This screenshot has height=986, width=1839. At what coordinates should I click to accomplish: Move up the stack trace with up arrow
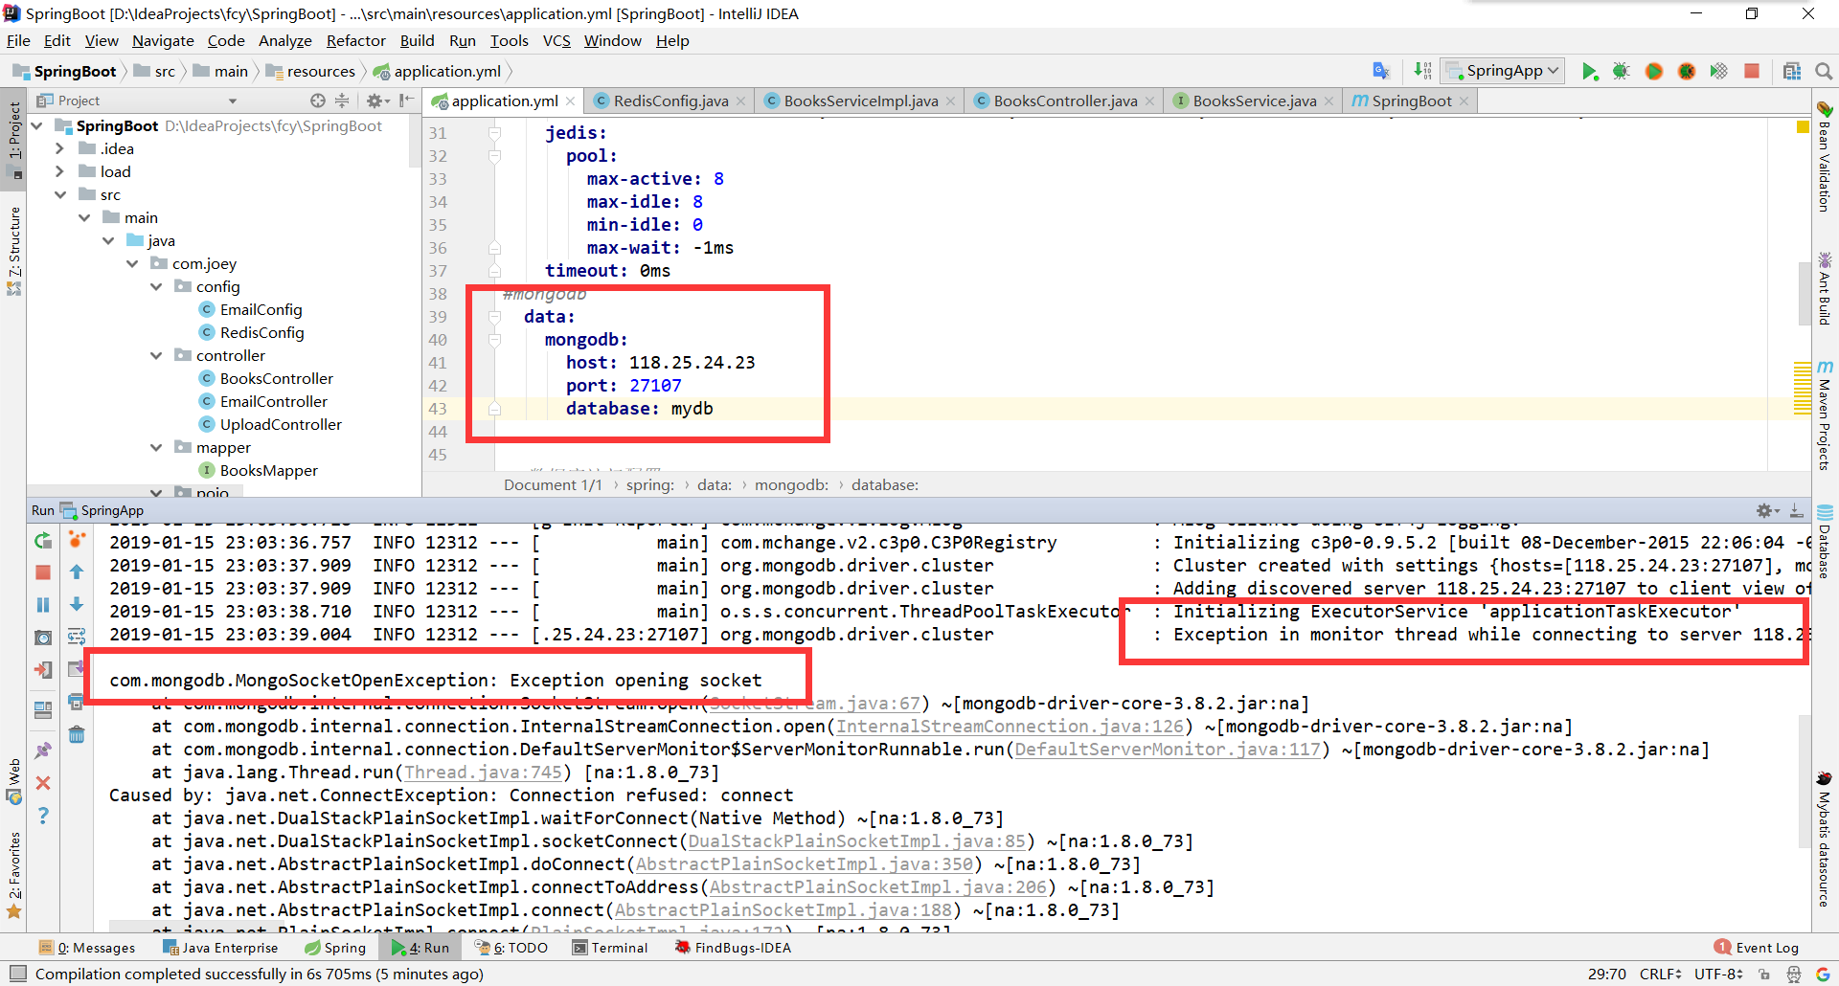(x=77, y=572)
